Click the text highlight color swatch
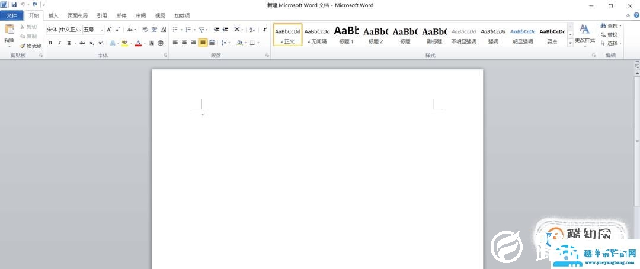Screen dimensions: 640x269 coord(124,43)
